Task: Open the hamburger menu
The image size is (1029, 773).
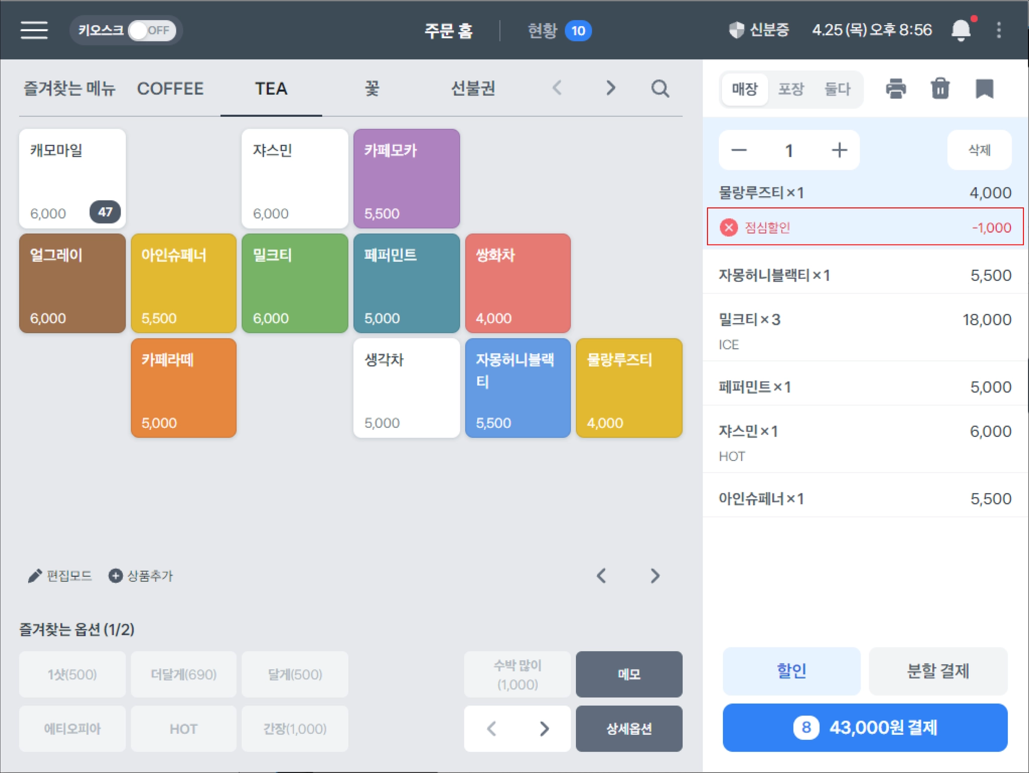Action: [x=34, y=30]
